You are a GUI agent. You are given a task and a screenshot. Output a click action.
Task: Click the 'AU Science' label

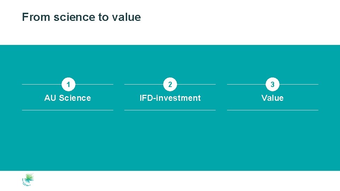coord(68,98)
